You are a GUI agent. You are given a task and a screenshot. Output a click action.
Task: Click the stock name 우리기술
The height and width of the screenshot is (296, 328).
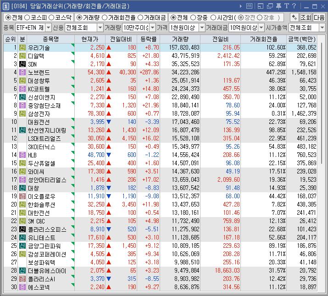(x=39, y=48)
